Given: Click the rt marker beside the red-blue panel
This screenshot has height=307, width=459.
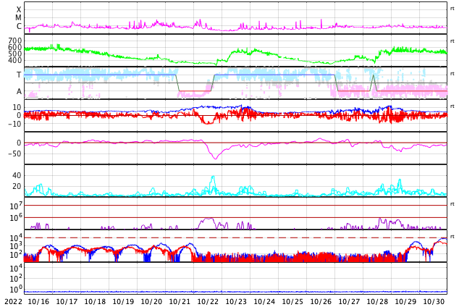Looking at the screenshot, I should [x=452, y=106].
